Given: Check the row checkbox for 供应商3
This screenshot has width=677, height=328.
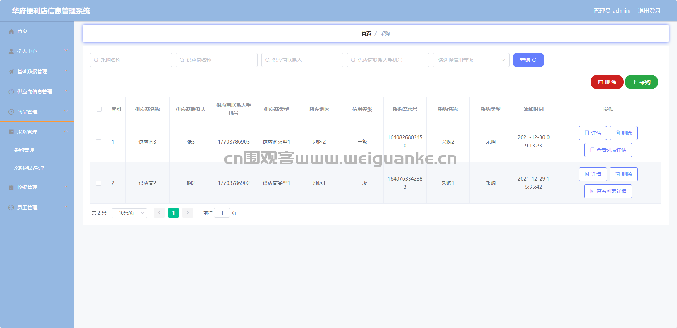Looking at the screenshot, I should [98, 142].
